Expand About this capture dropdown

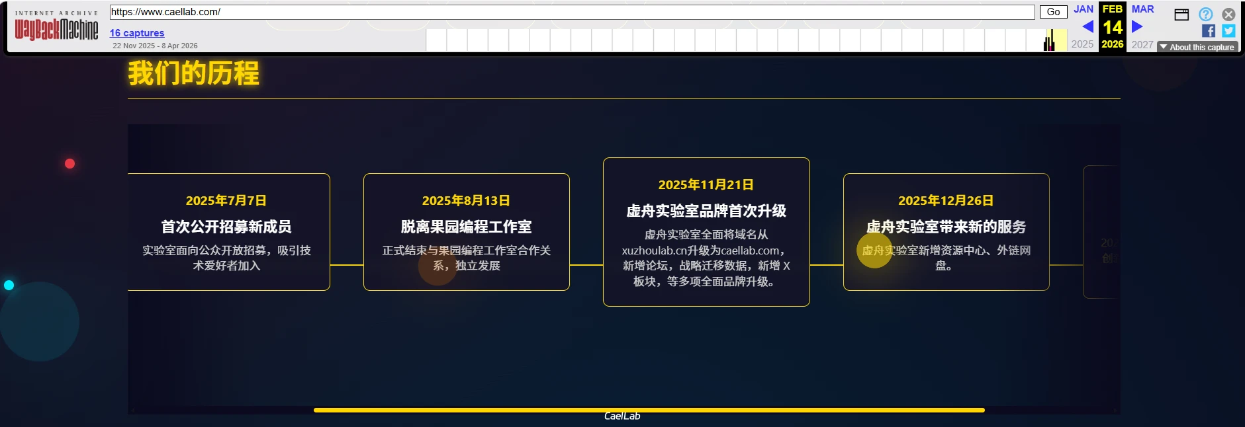coord(1198,47)
